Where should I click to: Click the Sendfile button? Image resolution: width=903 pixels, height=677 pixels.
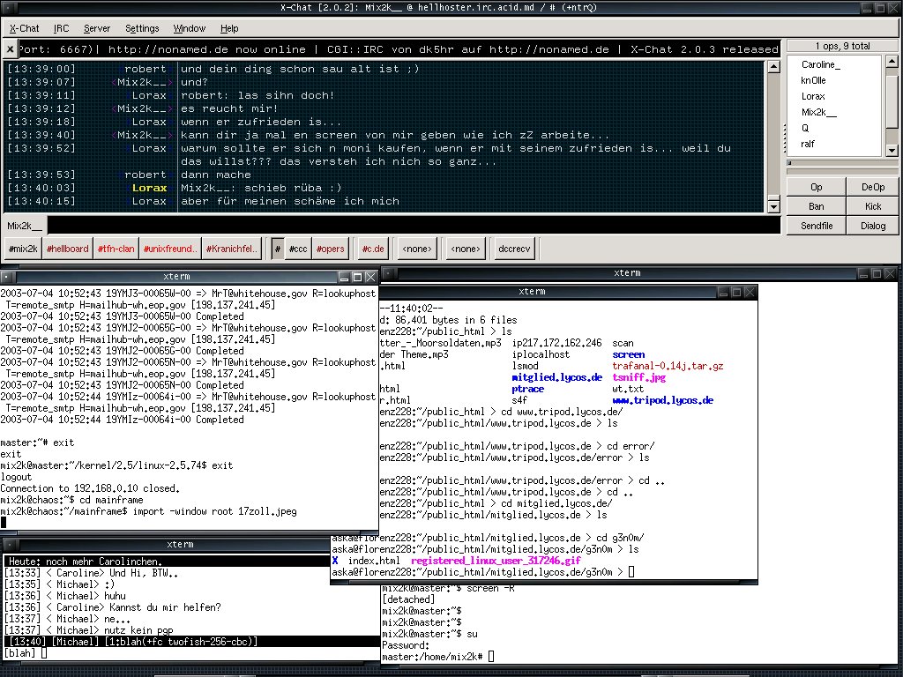816,226
